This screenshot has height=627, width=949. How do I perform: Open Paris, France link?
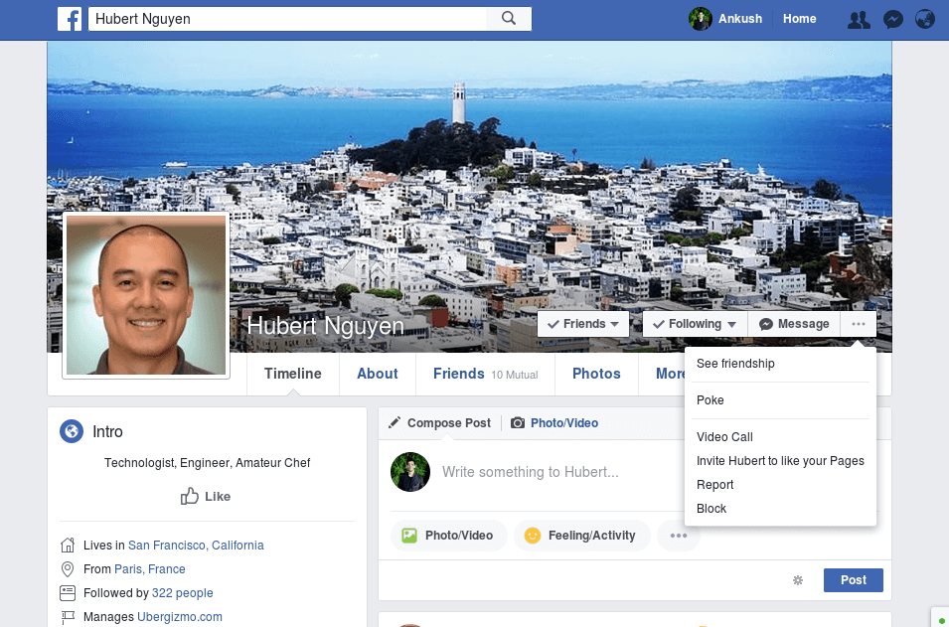point(150,569)
